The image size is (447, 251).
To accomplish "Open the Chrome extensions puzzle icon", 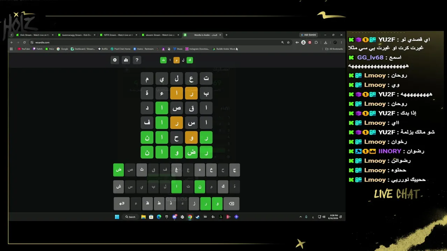I will pyautogui.click(x=316, y=43).
